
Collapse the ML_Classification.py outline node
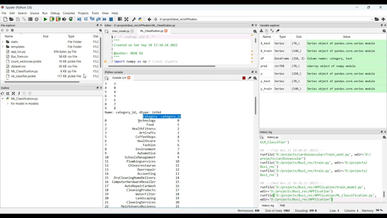[x=3, y=99]
